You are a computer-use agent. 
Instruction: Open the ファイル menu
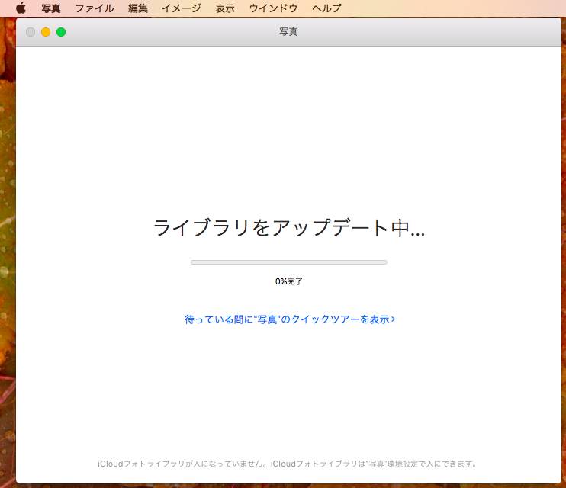tap(95, 8)
